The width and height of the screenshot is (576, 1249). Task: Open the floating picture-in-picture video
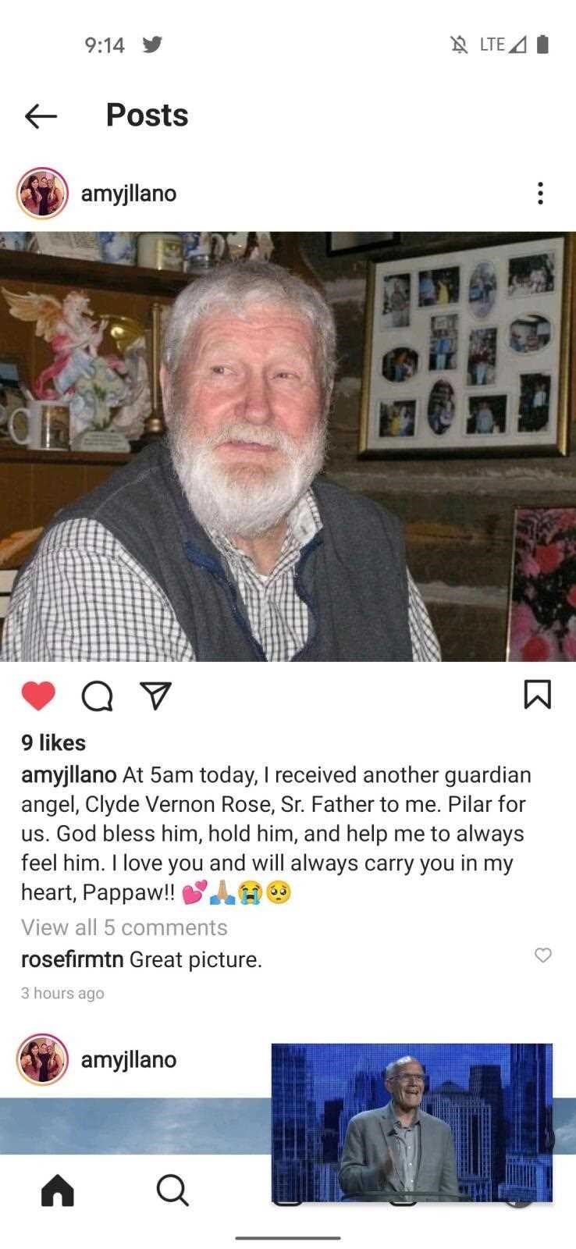(412, 1123)
